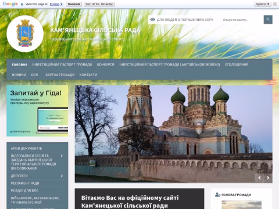Viewport: 279px width, 209px height.
Task: Click 'View this page in:' label
Action: 37,4
